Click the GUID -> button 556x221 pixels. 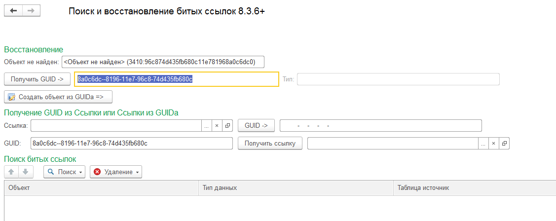click(256, 126)
